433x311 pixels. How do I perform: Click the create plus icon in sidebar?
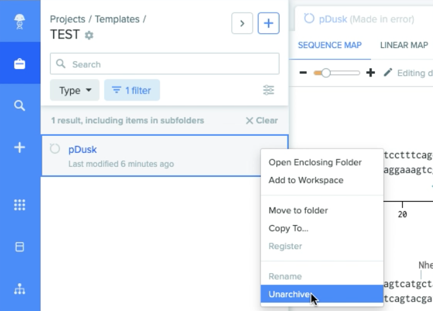(x=20, y=147)
